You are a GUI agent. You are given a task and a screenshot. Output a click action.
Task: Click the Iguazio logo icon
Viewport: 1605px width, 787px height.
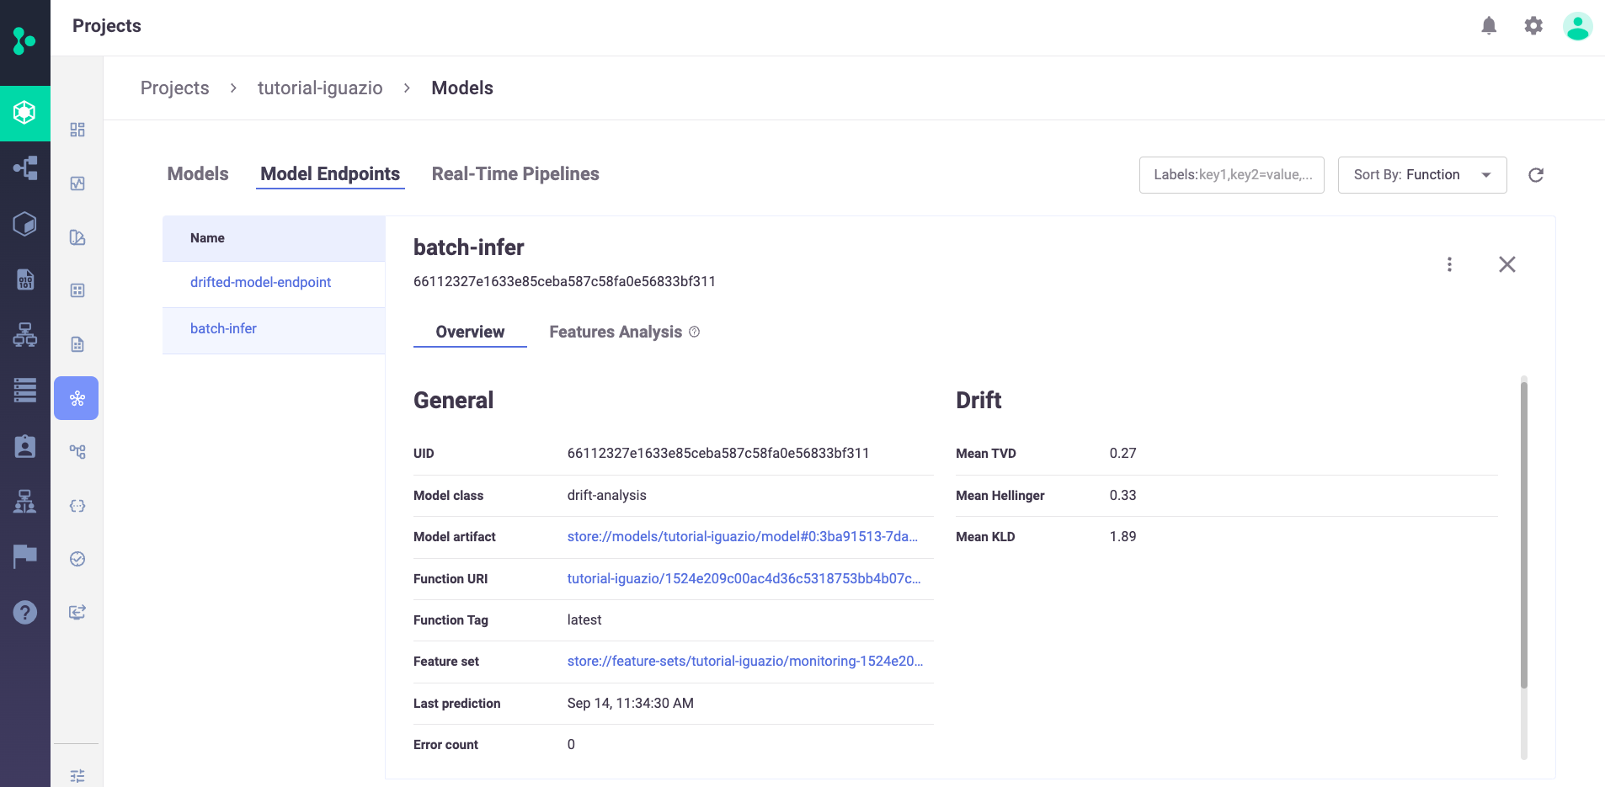coord(24,40)
